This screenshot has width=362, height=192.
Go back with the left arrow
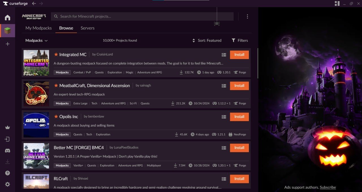click(34, 3)
